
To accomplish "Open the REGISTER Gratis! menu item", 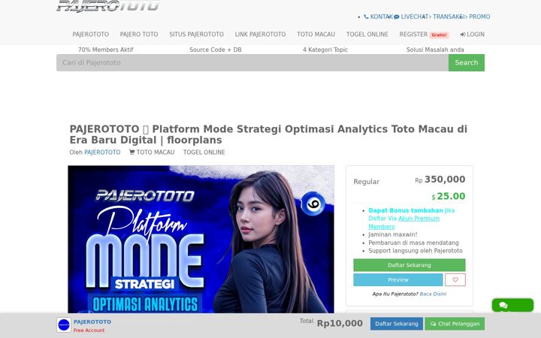I will click(x=424, y=35).
